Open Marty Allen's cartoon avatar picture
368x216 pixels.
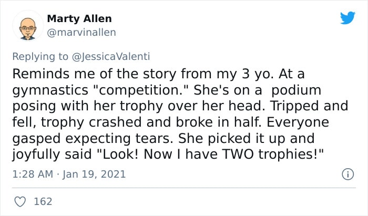[x=28, y=26]
